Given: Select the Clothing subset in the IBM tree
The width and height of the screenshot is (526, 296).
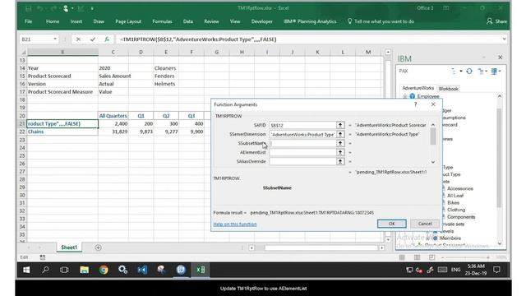Looking at the screenshot, I should click(x=456, y=210).
